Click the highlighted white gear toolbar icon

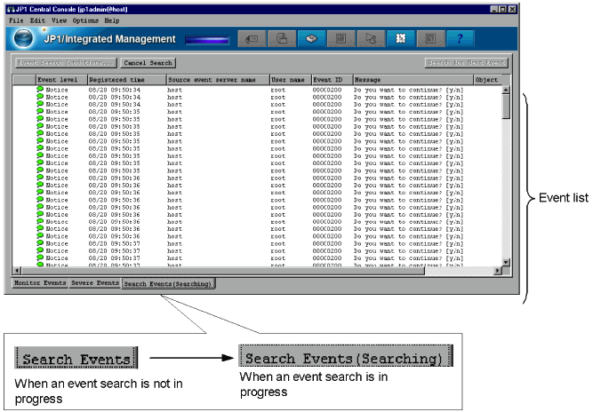(x=400, y=39)
